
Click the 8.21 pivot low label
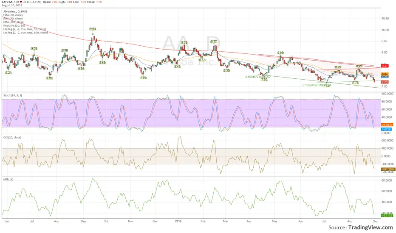pos(8,72)
